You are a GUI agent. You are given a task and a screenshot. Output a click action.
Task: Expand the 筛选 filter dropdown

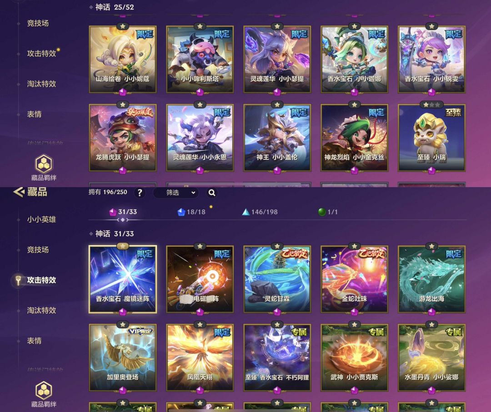tap(180, 192)
